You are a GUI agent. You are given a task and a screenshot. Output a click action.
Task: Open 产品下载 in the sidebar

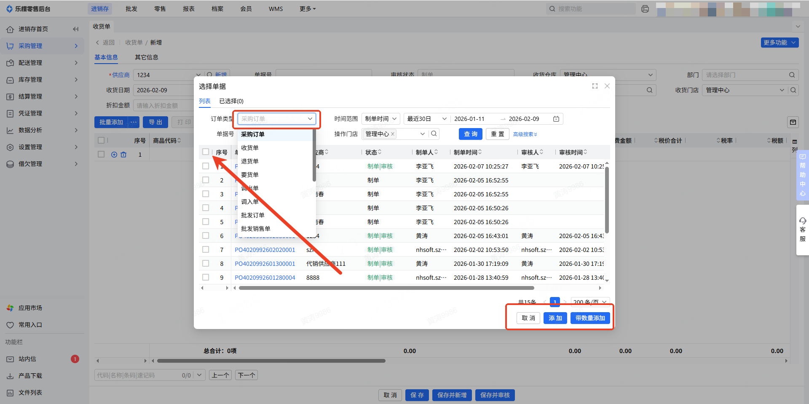click(x=30, y=376)
